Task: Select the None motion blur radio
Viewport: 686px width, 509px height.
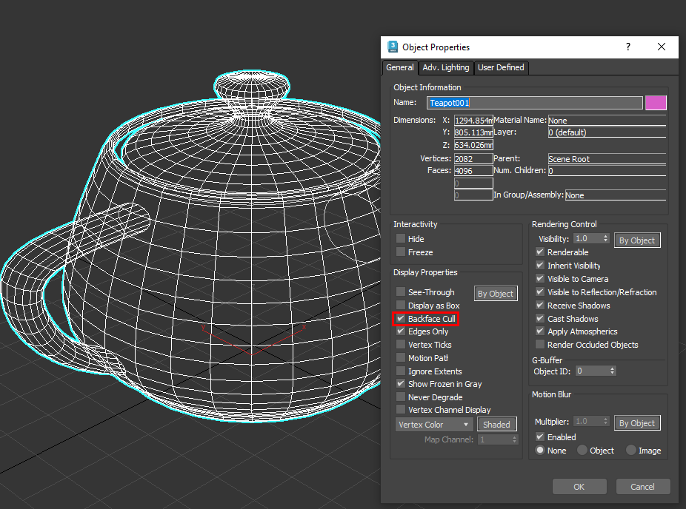Action: (540, 450)
